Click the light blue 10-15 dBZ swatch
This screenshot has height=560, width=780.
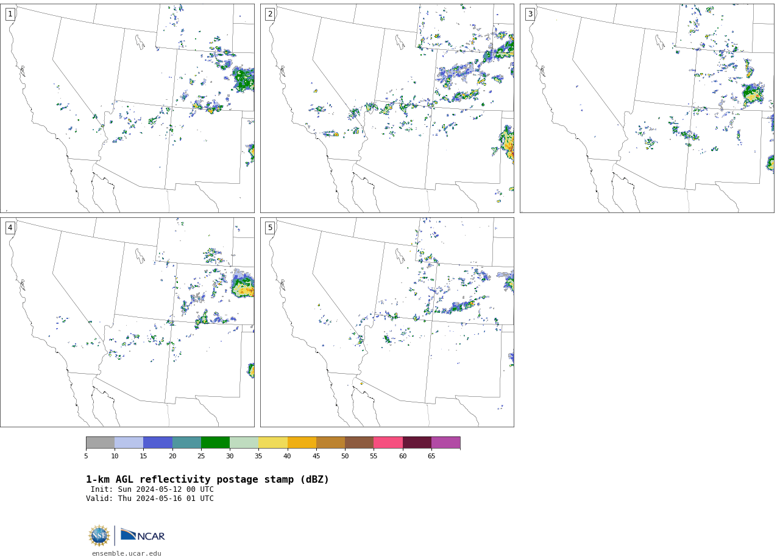point(129,443)
